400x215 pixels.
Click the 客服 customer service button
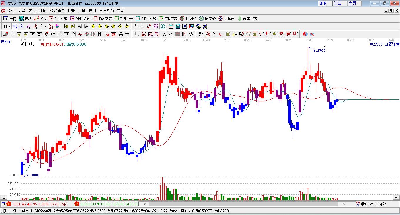pos(324,3)
